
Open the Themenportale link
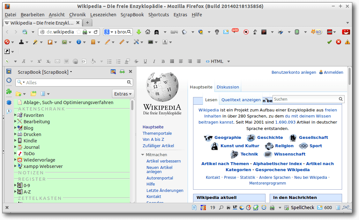tap(157, 133)
